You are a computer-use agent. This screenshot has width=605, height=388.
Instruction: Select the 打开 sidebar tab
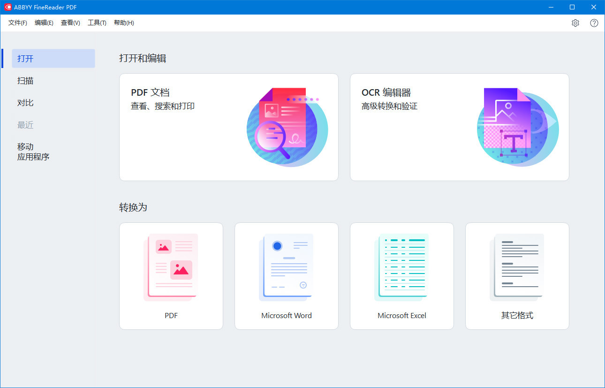(53, 59)
